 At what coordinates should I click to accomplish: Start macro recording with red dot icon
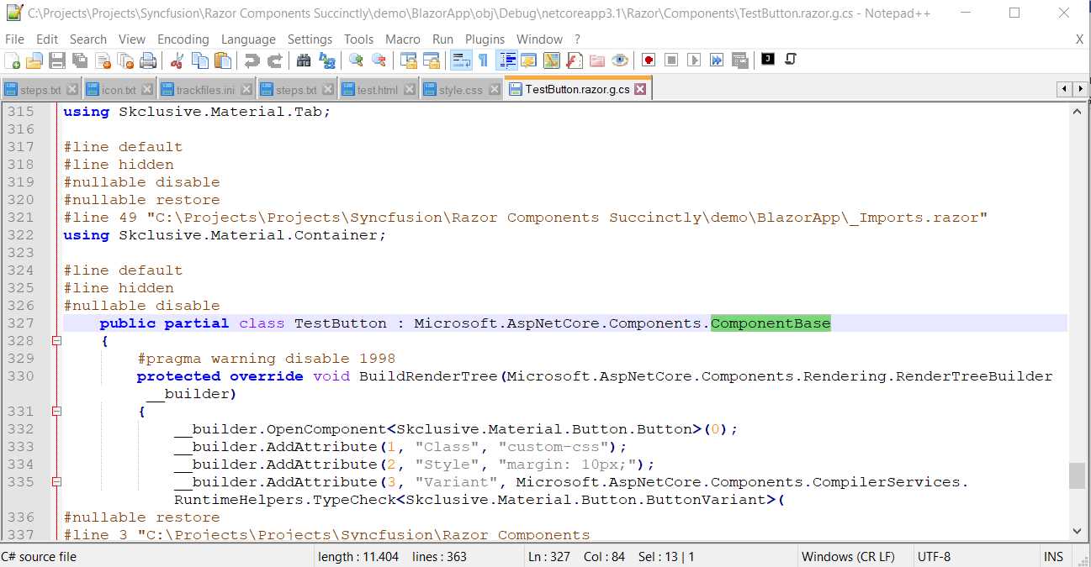click(x=649, y=60)
